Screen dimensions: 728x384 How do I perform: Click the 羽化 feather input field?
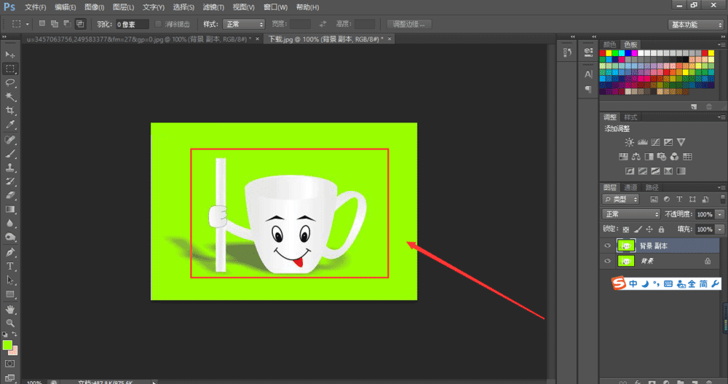[x=132, y=24]
